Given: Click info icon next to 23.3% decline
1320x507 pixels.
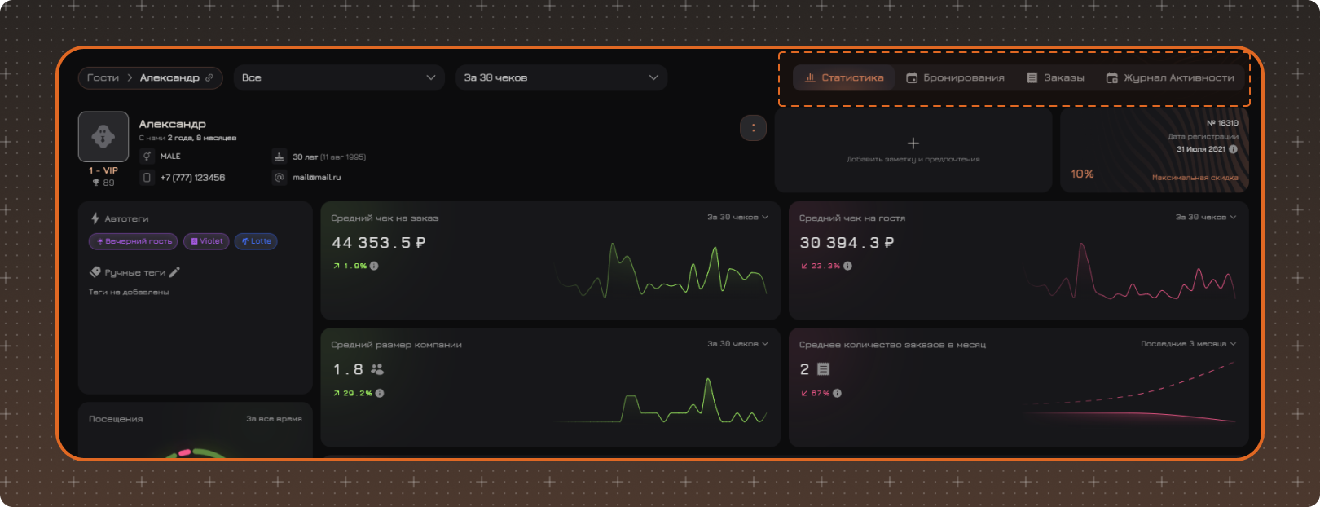Looking at the screenshot, I should [x=847, y=266].
